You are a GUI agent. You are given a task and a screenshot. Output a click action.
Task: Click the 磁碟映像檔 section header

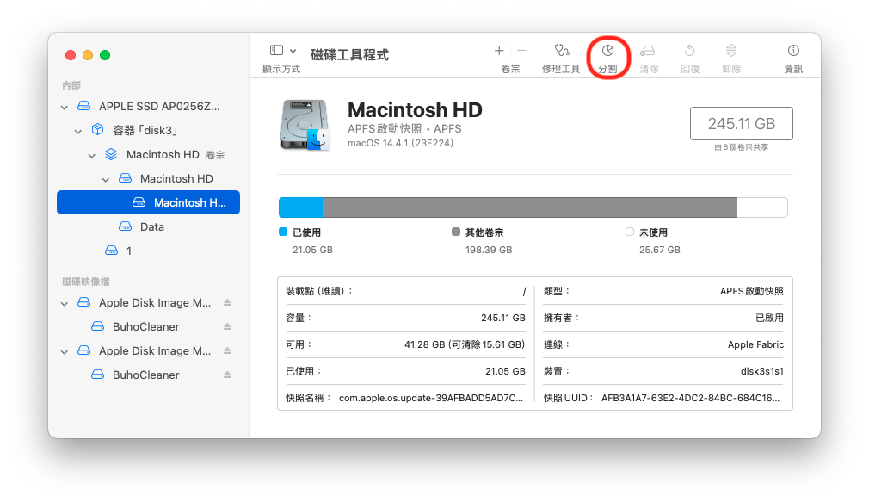tap(86, 282)
